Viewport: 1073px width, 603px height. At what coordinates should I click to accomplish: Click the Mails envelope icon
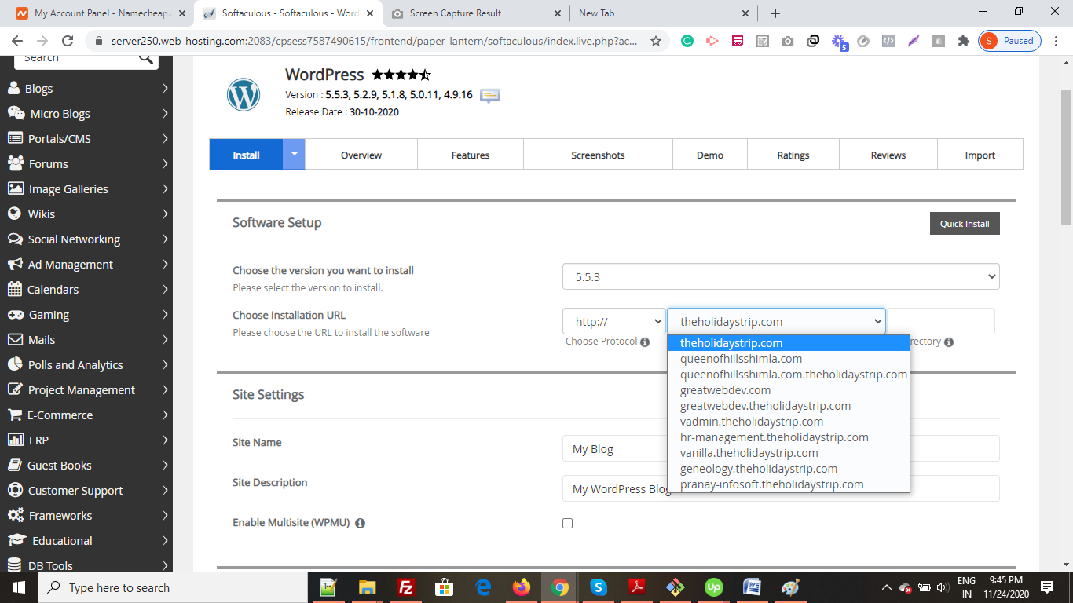click(14, 340)
